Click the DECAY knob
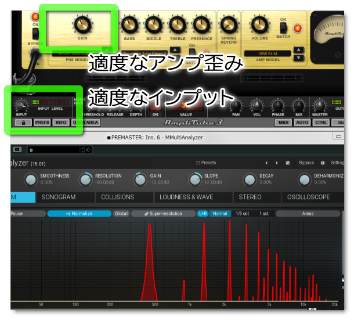Screen dimensions: 354x320 [250, 179]
